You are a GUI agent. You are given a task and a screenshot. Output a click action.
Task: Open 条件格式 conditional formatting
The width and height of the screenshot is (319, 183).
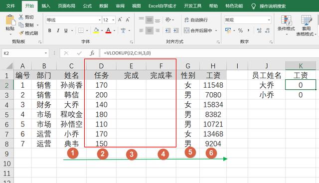coord(286,25)
